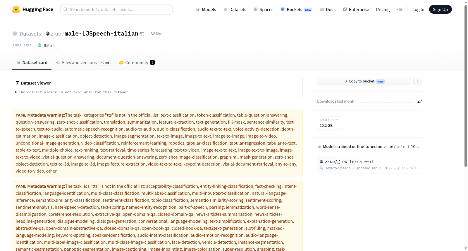Click the Docs nav book icon

[x=322, y=10]
